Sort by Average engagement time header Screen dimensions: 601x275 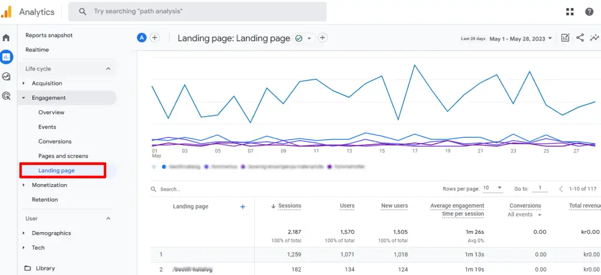click(457, 210)
